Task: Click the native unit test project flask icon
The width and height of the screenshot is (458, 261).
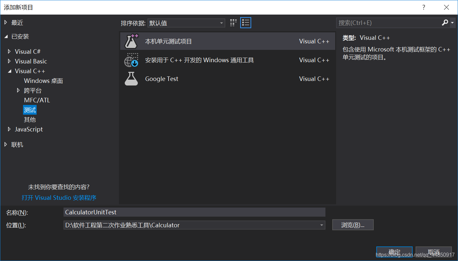Action: [132, 41]
